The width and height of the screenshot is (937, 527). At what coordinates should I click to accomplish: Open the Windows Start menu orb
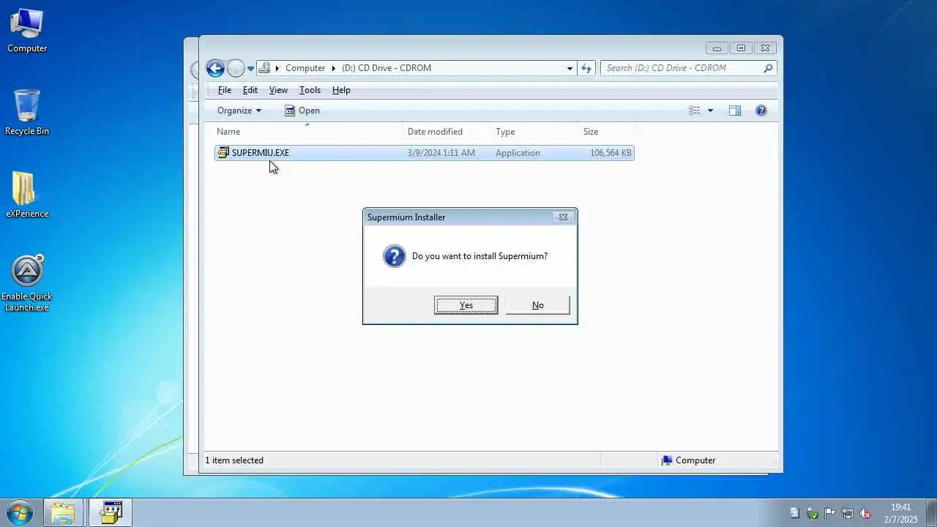click(x=20, y=512)
